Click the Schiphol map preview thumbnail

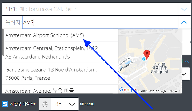pos(150,61)
